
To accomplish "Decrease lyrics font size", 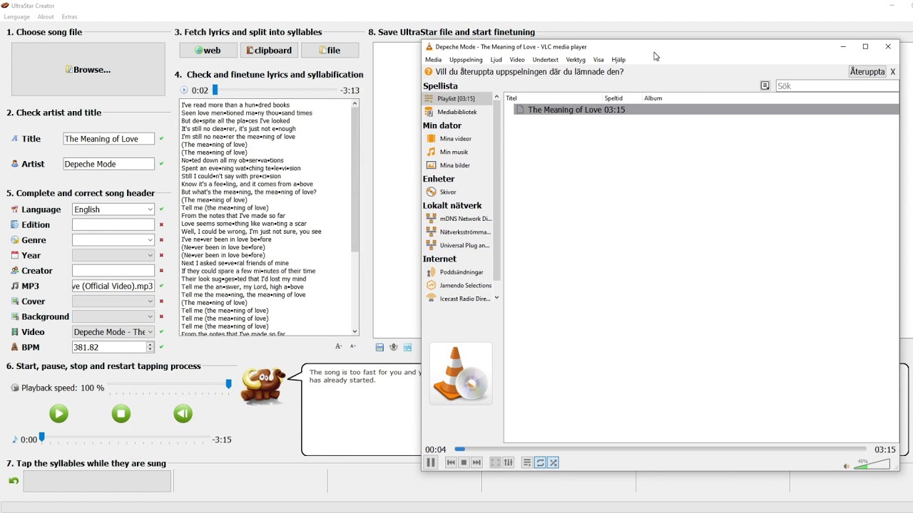I will (x=353, y=347).
